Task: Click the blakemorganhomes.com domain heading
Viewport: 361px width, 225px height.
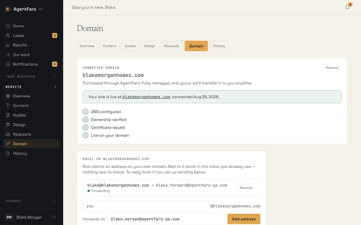Action: (x=113, y=75)
